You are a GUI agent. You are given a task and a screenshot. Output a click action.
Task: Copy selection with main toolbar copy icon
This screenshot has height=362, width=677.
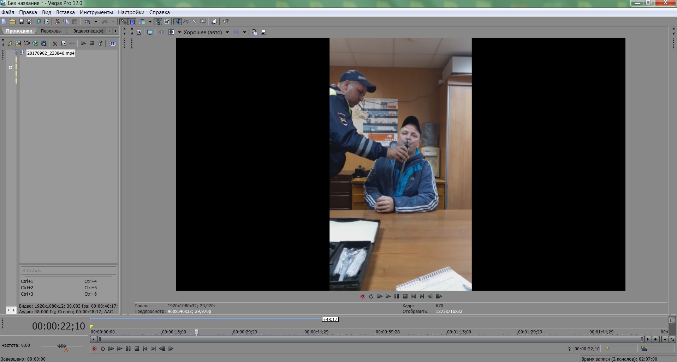point(66,22)
